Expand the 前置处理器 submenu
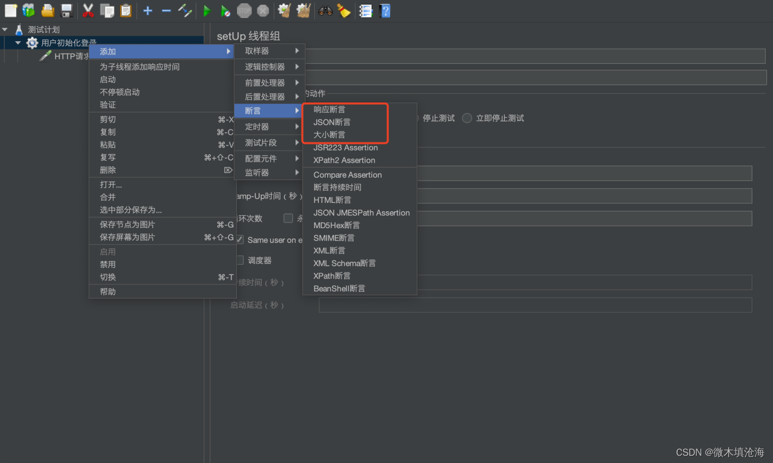 tap(270, 83)
